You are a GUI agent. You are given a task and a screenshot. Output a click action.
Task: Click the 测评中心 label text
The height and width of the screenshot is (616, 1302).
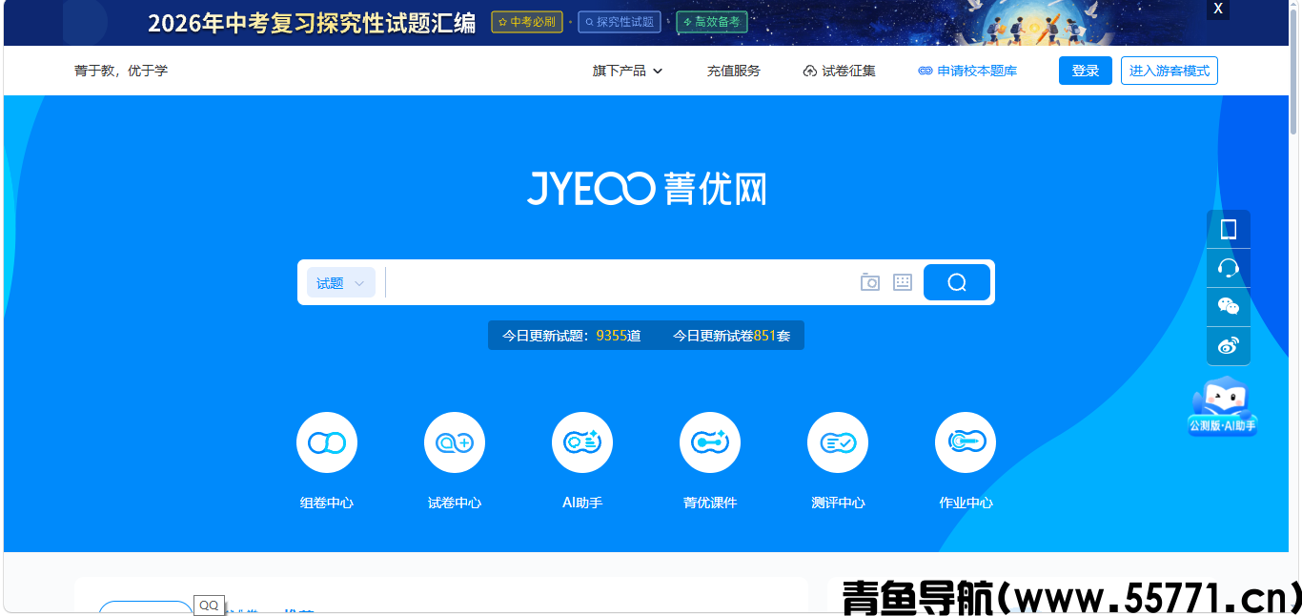click(x=838, y=503)
